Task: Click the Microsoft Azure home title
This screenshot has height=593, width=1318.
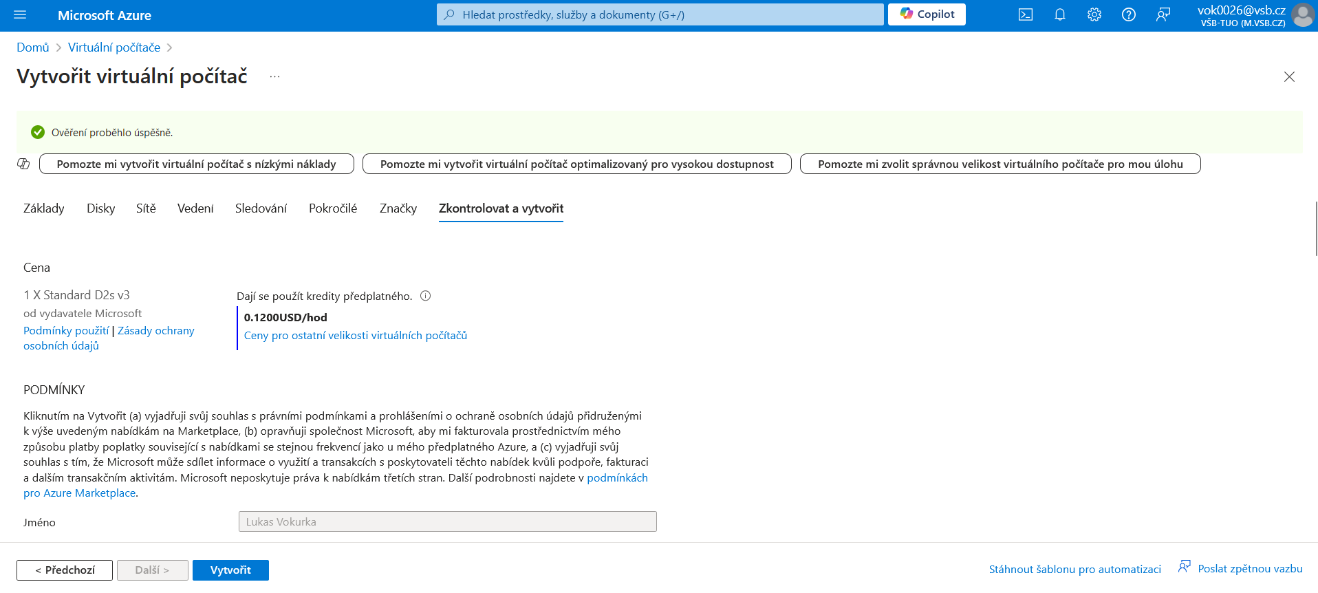Action: point(105,15)
